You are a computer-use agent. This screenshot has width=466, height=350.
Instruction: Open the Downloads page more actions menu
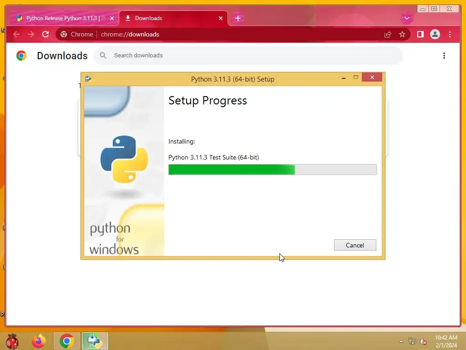point(444,56)
